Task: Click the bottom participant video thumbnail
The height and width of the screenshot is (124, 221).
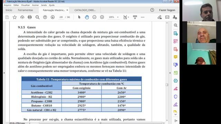Action: pos(202,54)
